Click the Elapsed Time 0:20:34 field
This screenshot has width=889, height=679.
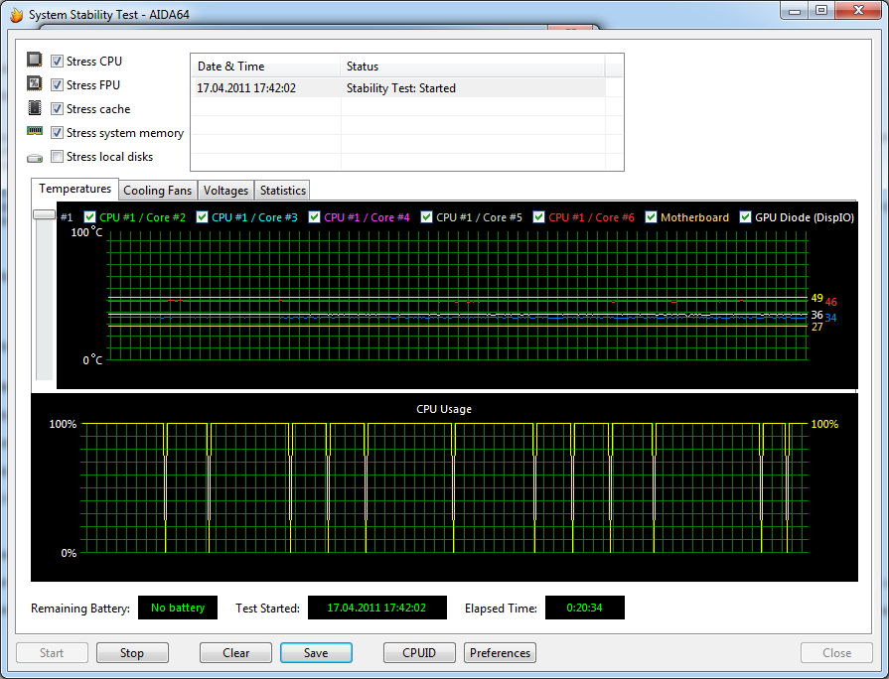(x=584, y=608)
